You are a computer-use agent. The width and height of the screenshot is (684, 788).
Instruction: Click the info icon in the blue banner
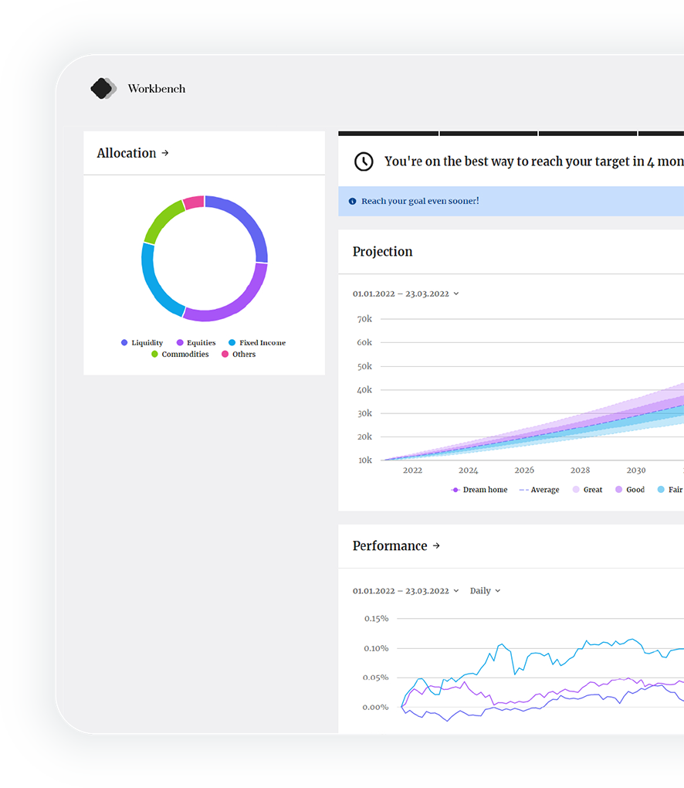(353, 201)
